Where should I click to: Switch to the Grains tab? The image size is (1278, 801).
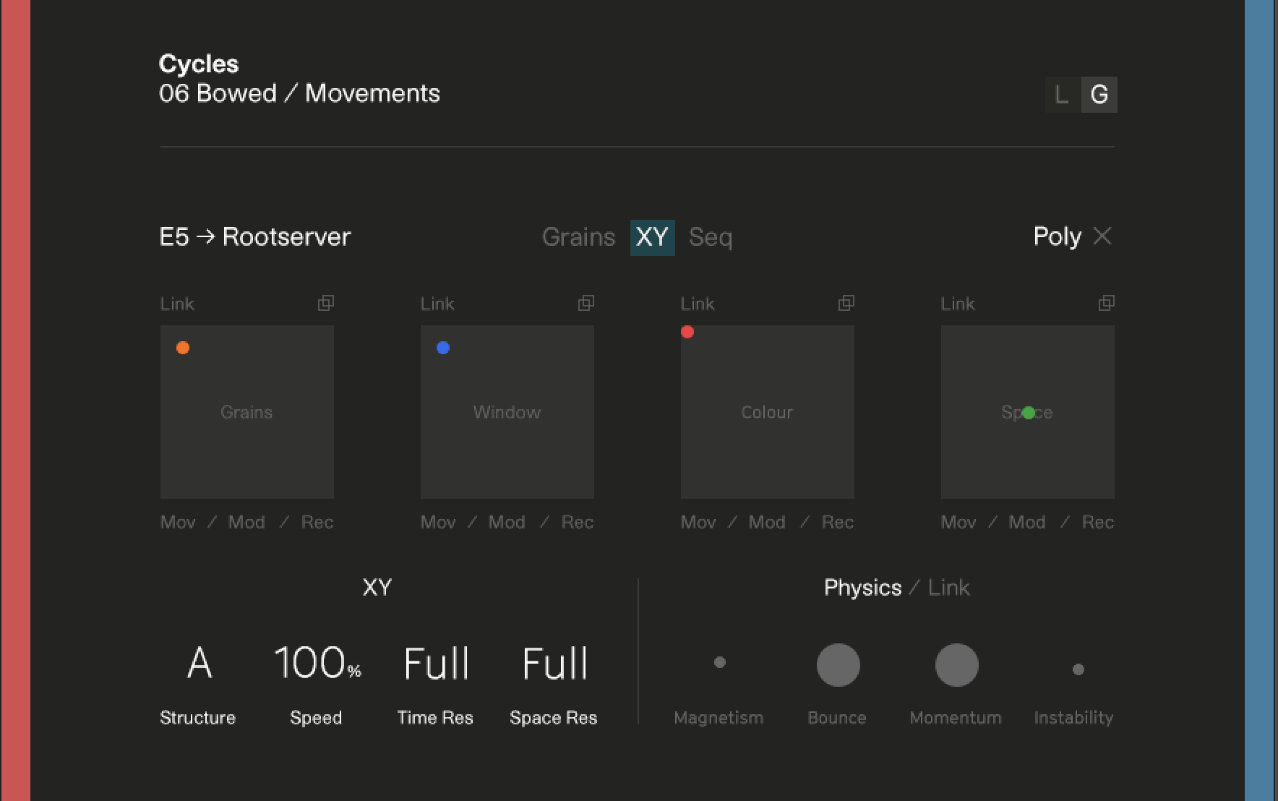click(x=578, y=237)
